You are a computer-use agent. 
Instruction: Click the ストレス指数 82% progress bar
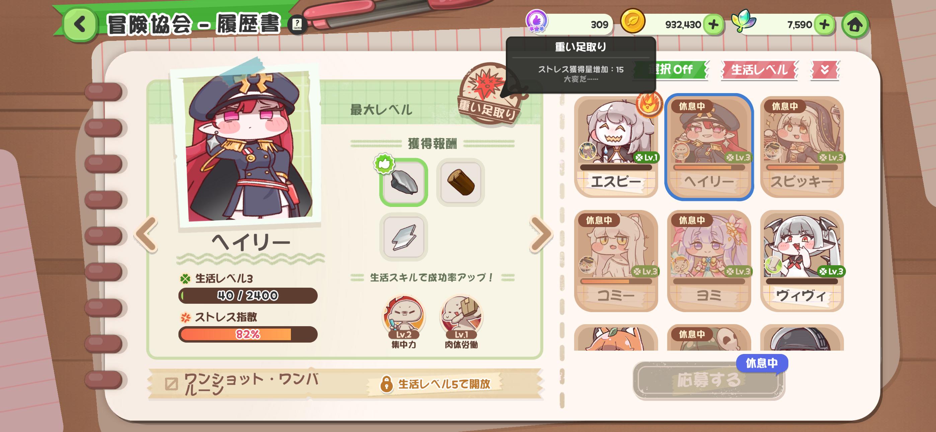point(248,334)
